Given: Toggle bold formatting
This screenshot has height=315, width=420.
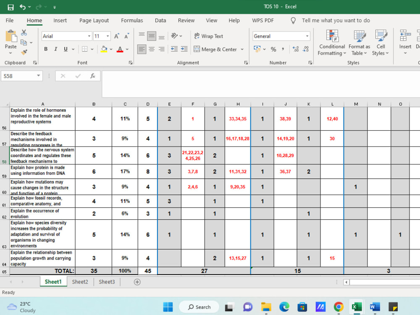Looking at the screenshot, I should coord(46,49).
